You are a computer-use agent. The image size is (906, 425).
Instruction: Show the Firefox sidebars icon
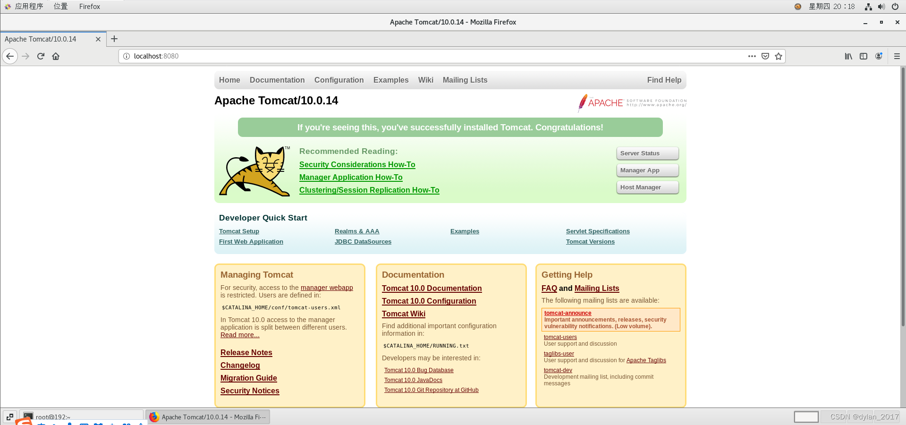pyautogui.click(x=864, y=56)
